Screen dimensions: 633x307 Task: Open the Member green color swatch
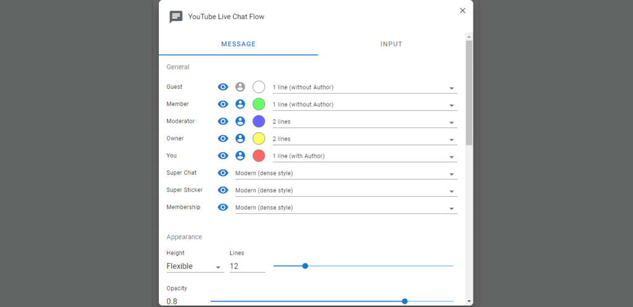click(259, 104)
